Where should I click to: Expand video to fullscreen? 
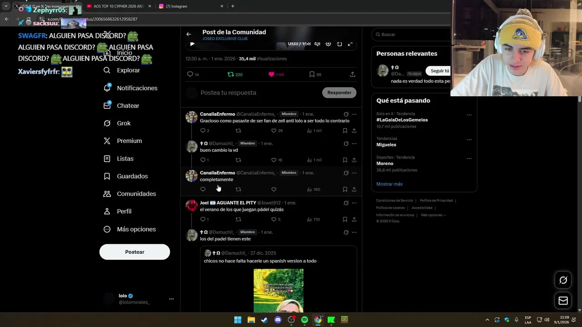coord(350,44)
